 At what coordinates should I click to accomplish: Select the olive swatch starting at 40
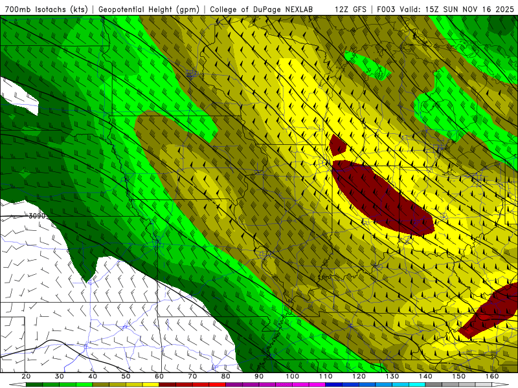point(101,385)
